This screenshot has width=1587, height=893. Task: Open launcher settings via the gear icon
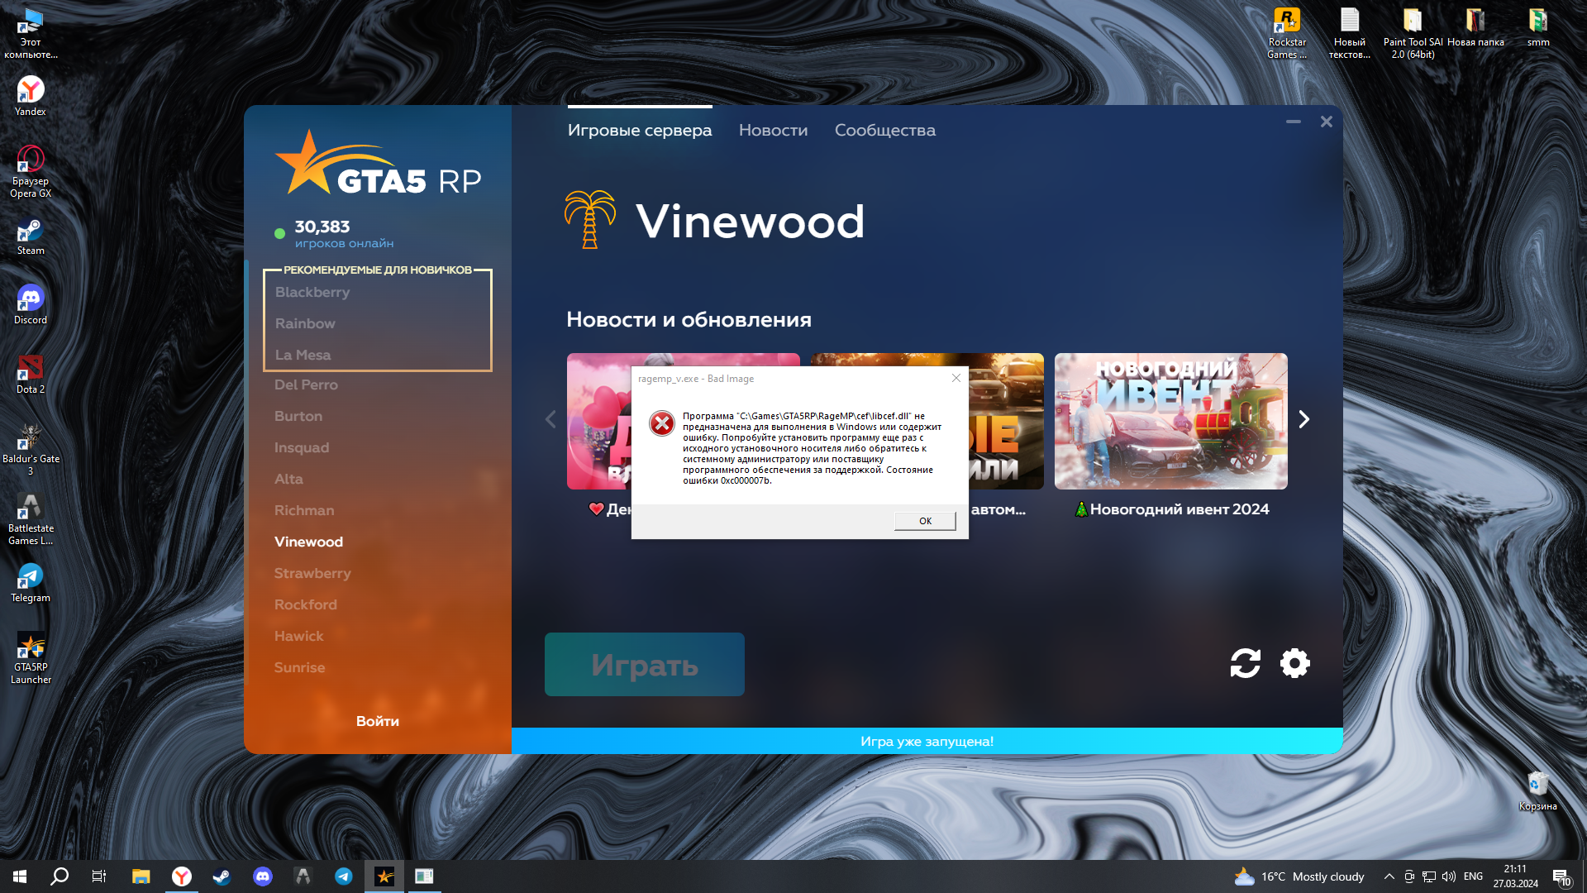[x=1294, y=663]
